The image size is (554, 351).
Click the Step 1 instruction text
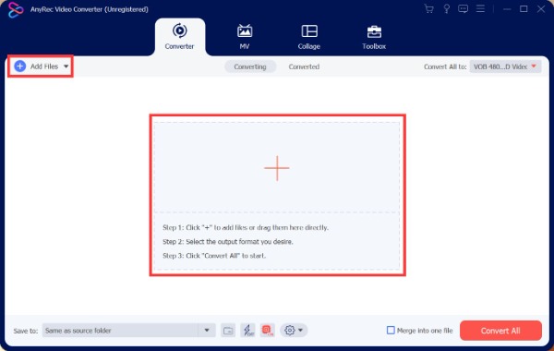click(246, 227)
